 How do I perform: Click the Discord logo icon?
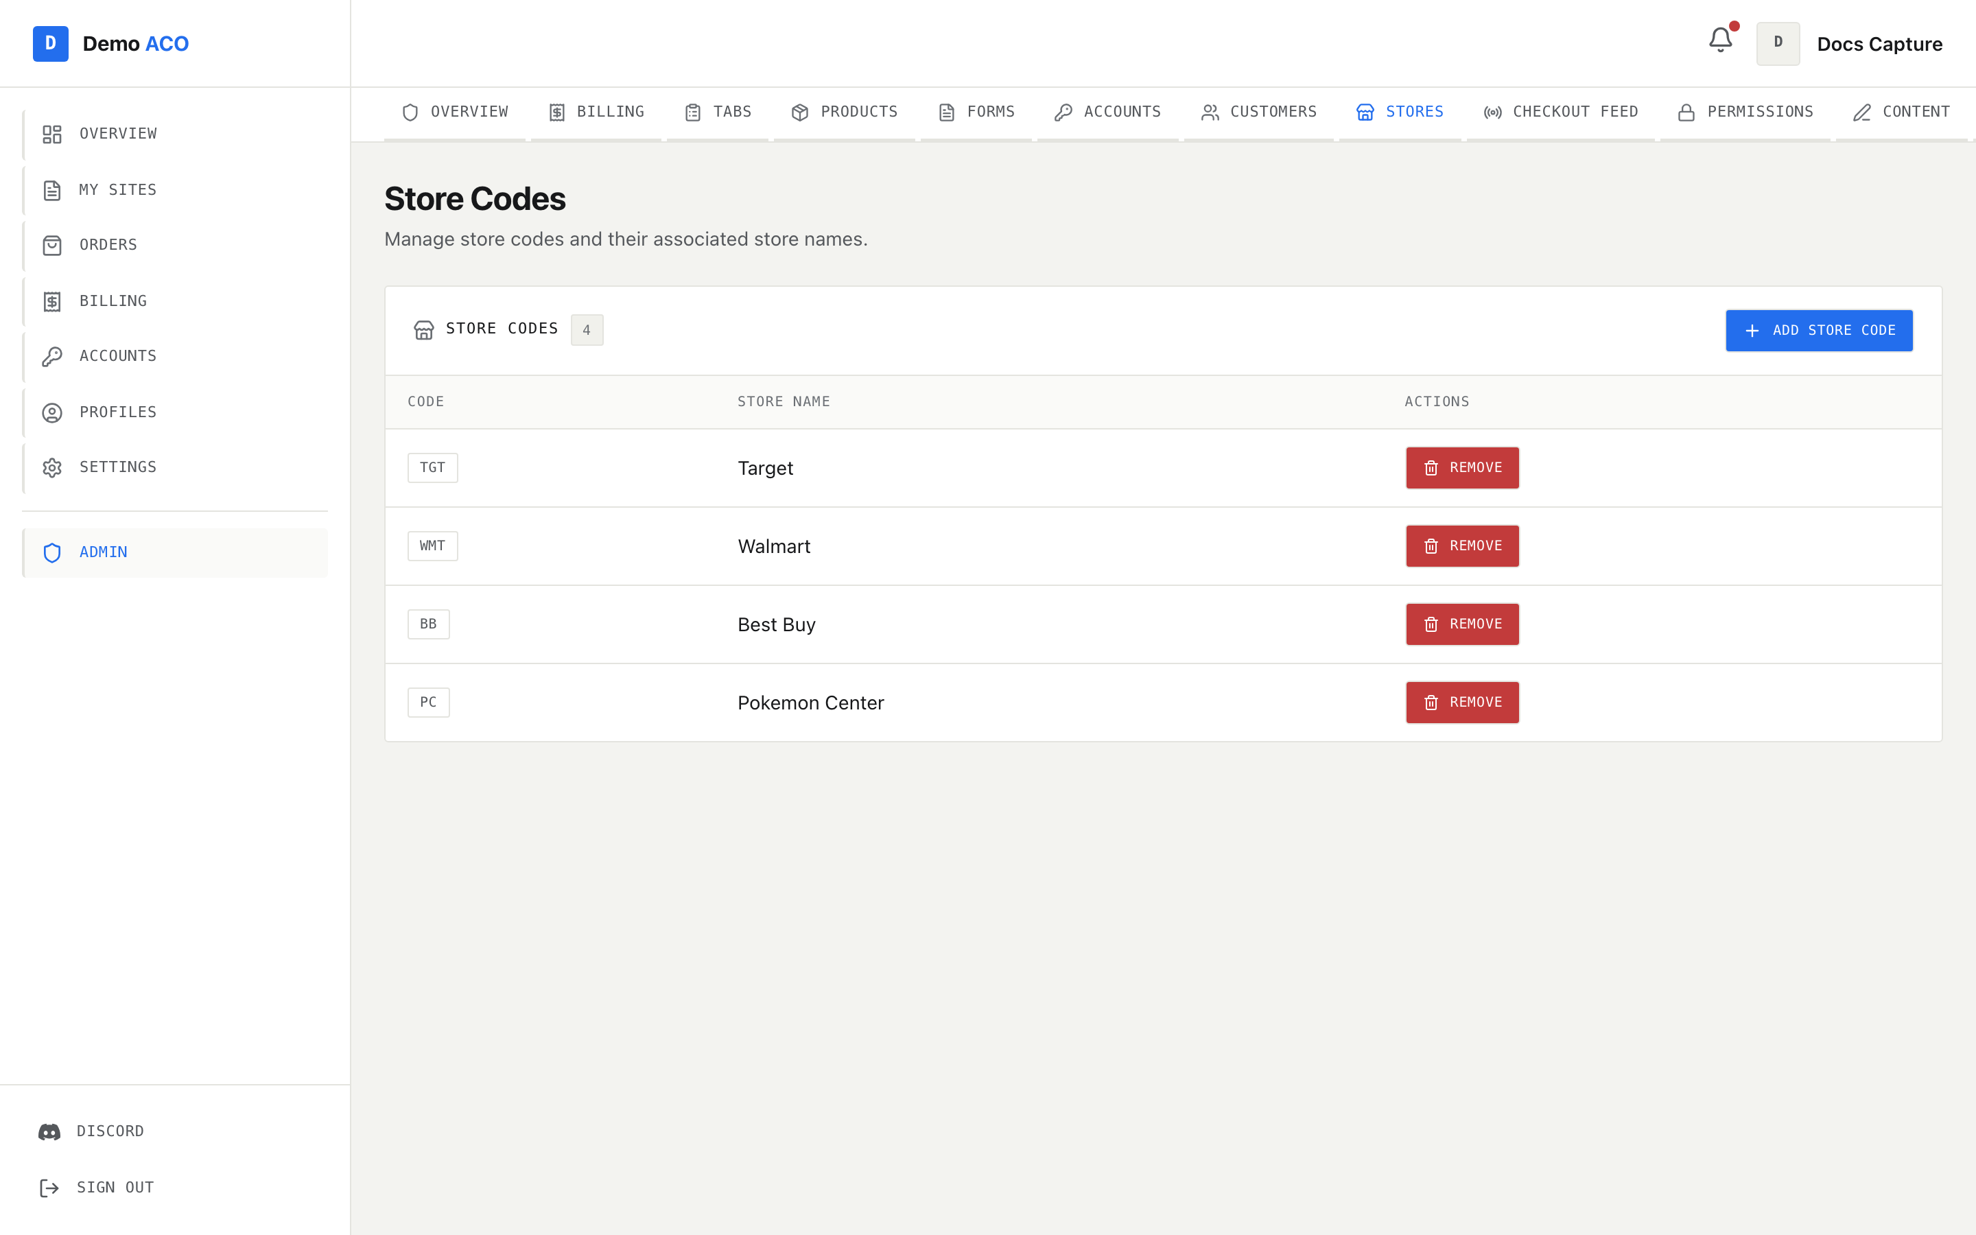(x=49, y=1131)
